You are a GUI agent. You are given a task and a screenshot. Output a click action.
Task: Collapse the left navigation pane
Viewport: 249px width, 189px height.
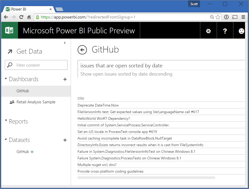(65, 43)
